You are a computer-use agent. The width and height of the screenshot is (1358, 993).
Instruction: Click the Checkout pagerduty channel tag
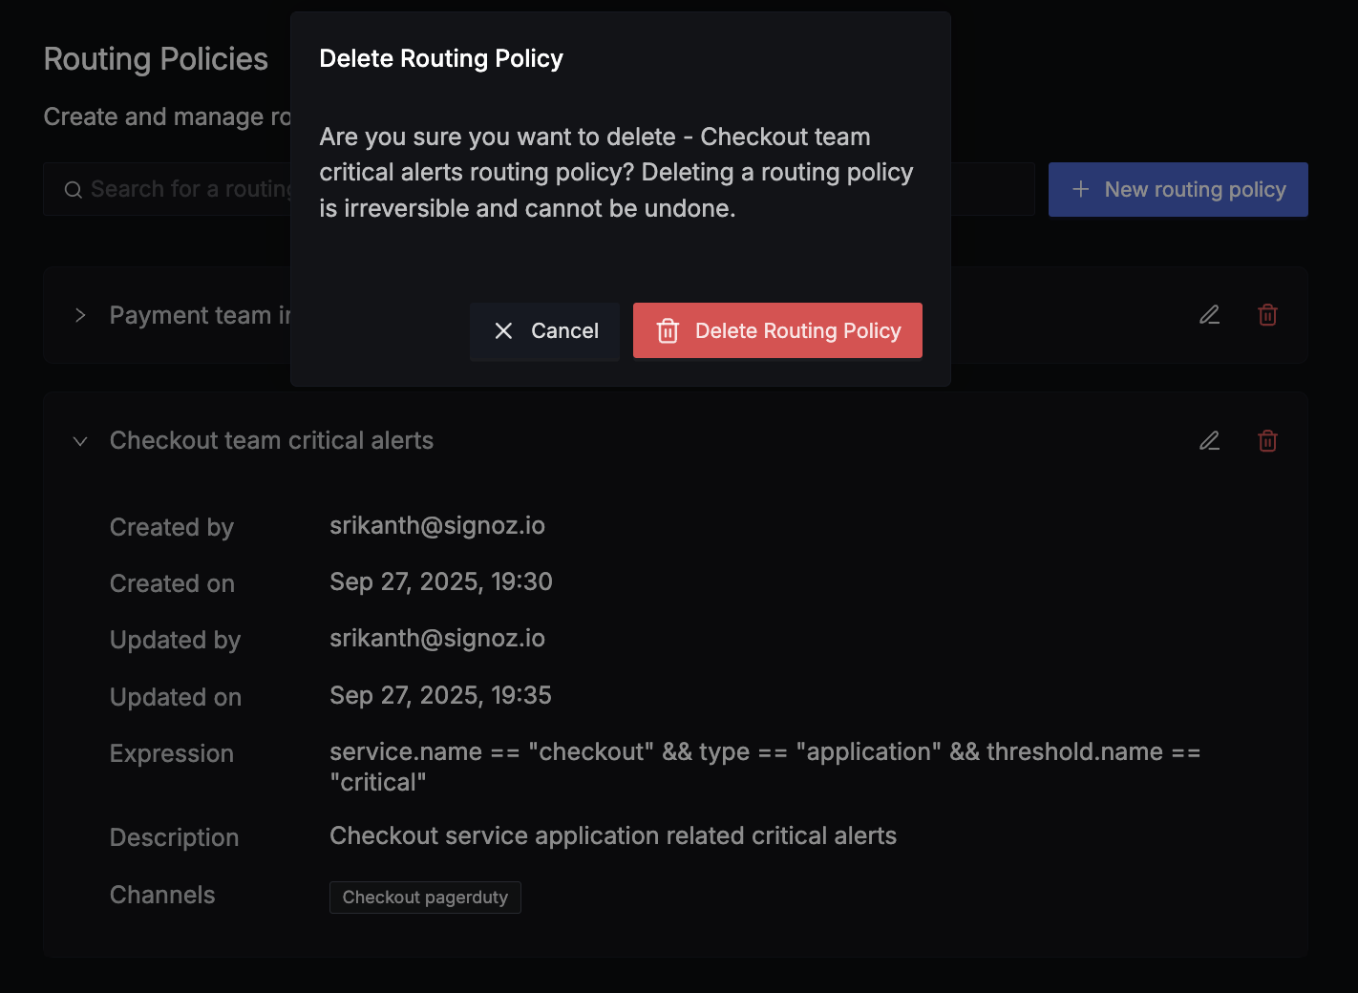point(425,898)
